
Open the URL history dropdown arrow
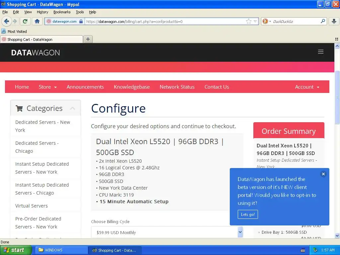click(x=255, y=21)
